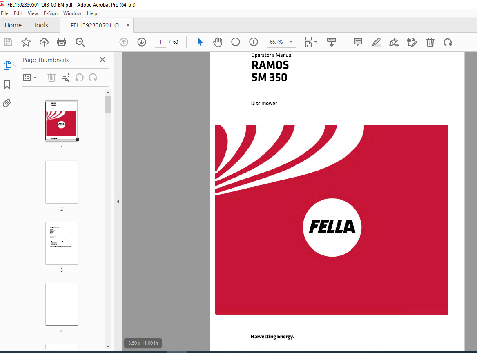The image size is (477, 353).
Task: Select page 4 thumbnail
Action: click(x=62, y=304)
